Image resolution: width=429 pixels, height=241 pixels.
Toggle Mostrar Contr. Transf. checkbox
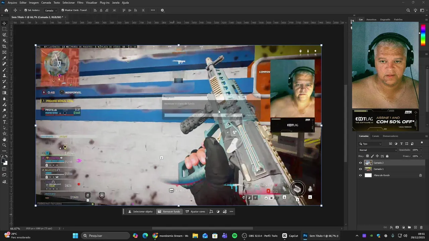[63, 10]
